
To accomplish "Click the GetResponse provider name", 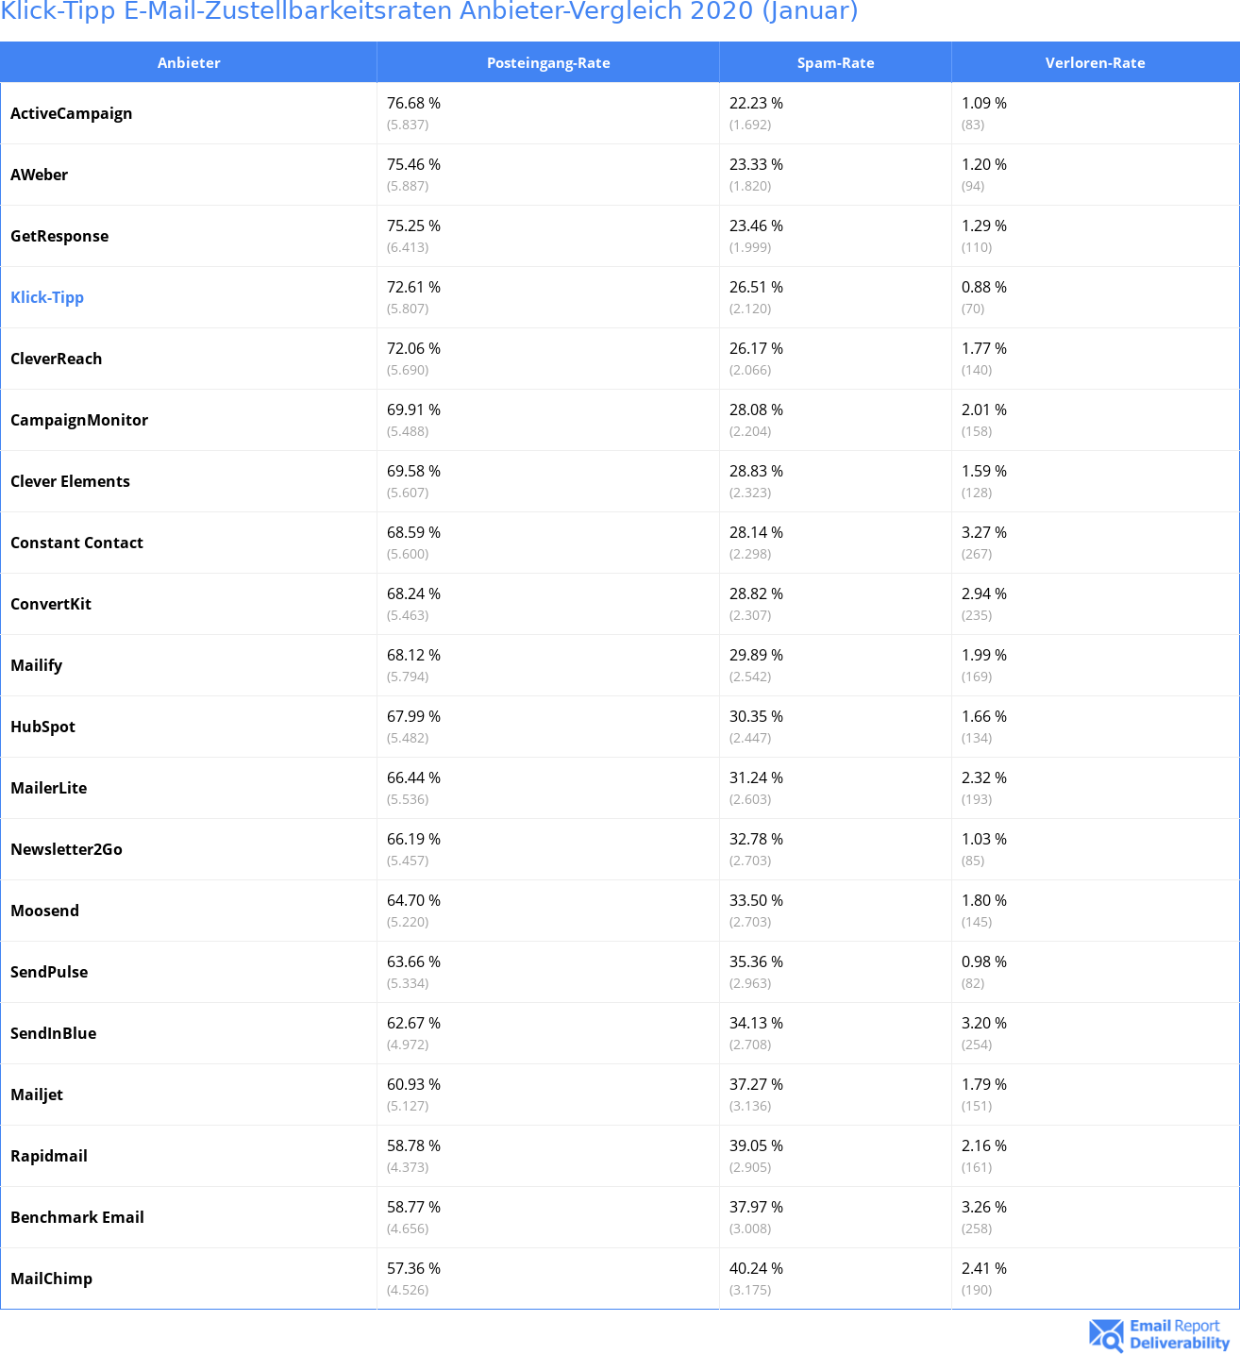I will tap(59, 236).
